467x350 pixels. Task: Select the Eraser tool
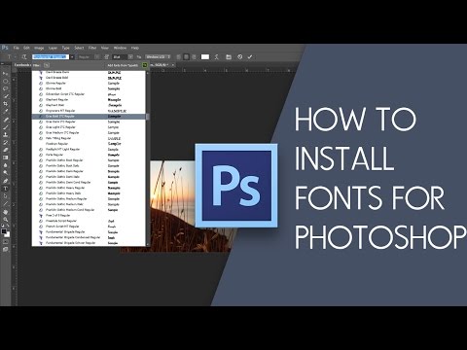6,150
